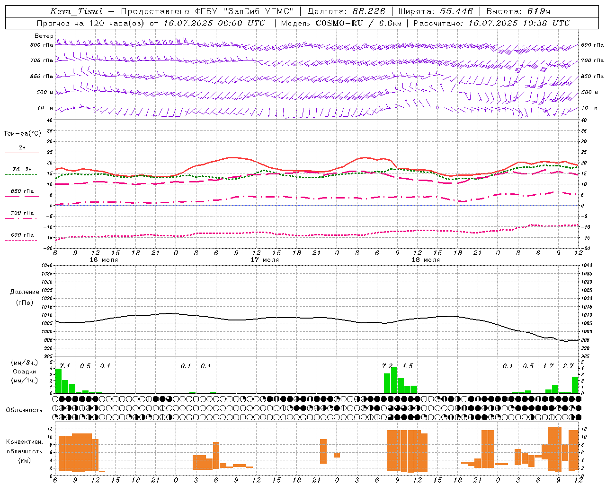The image size is (606, 484).
Task: Click the forecast start 16.07.2025 06:00 UTC
Action: coord(214,23)
